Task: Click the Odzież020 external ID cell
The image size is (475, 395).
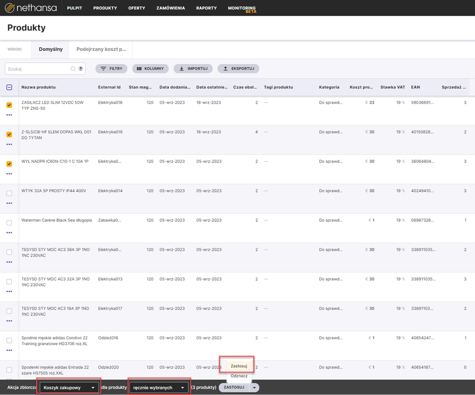Action: pos(109,367)
